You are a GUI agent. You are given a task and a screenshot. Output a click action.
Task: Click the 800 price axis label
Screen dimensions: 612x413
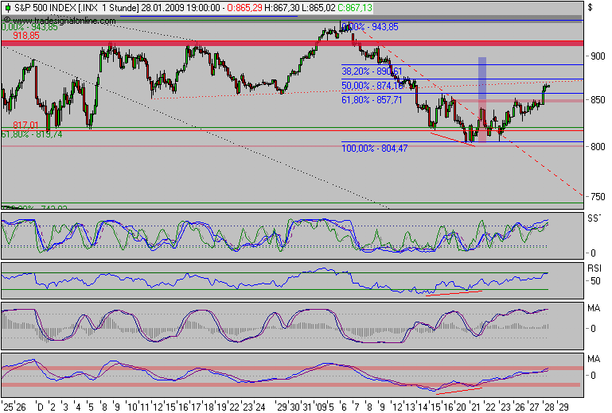click(598, 147)
